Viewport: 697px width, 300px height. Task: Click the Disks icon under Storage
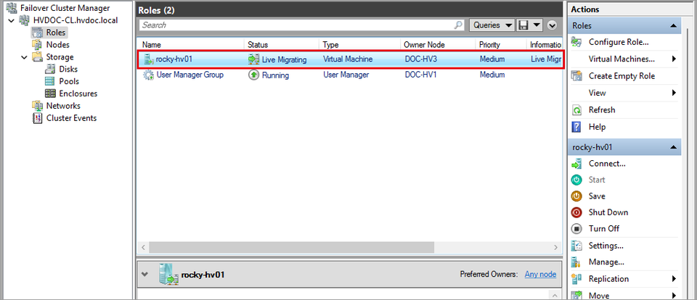coord(51,70)
